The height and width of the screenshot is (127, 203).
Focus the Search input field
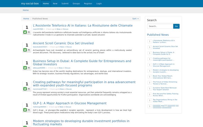[160, 26]
